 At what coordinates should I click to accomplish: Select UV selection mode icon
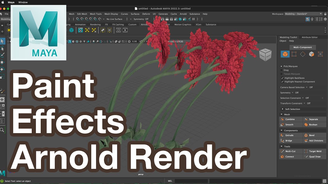320,54
